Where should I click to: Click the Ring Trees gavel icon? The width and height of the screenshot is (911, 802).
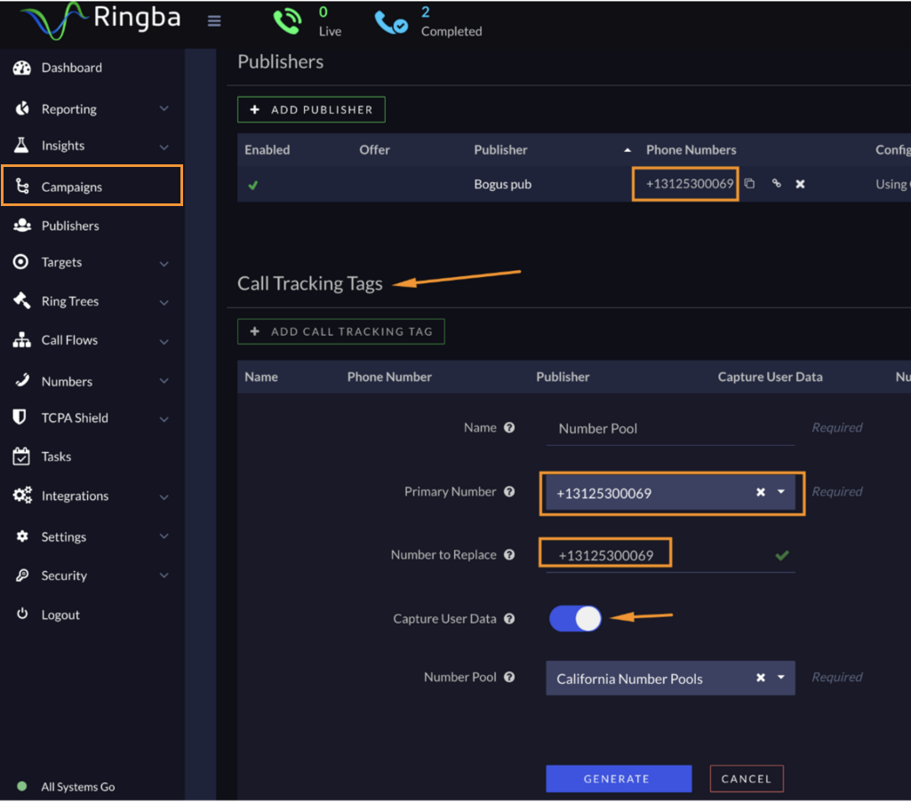[x=22, y=301]
